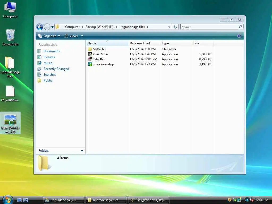Click the security shield tray icon
This screenshot has width=272, height=204.
[x=229, y=200]
